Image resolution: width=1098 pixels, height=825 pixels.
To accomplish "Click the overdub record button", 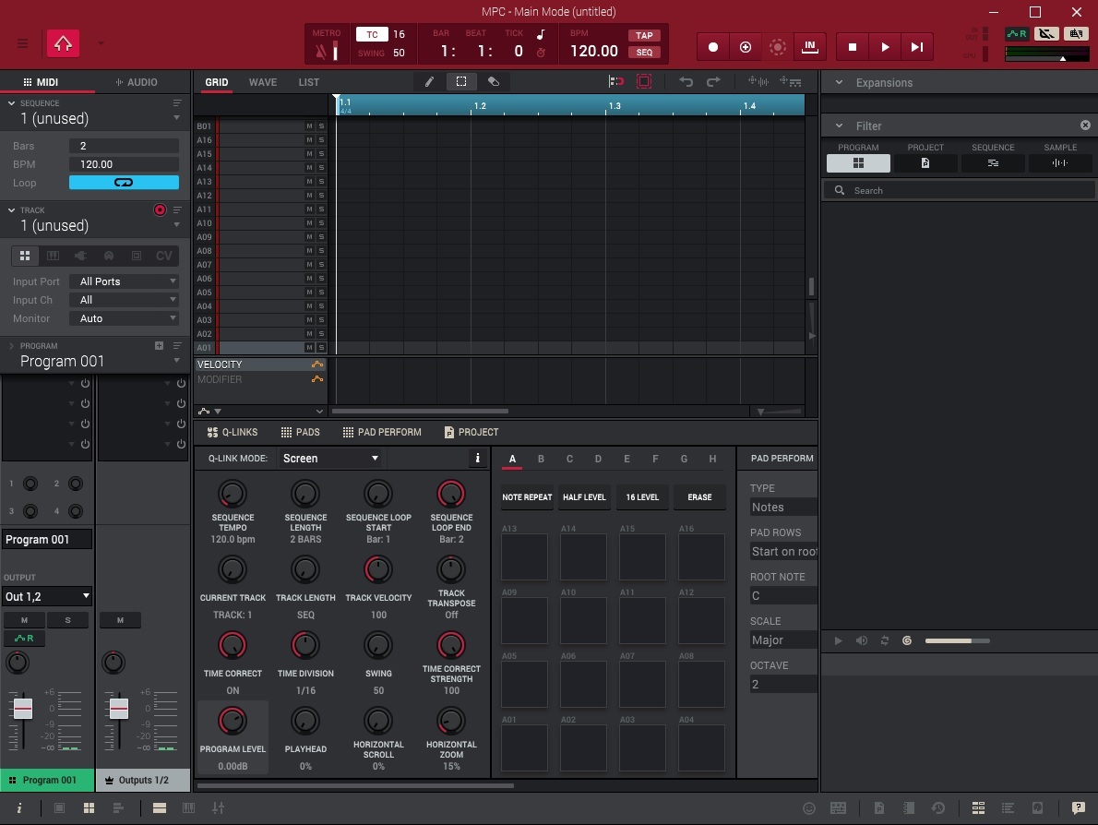I will click(x=746, y=47).
